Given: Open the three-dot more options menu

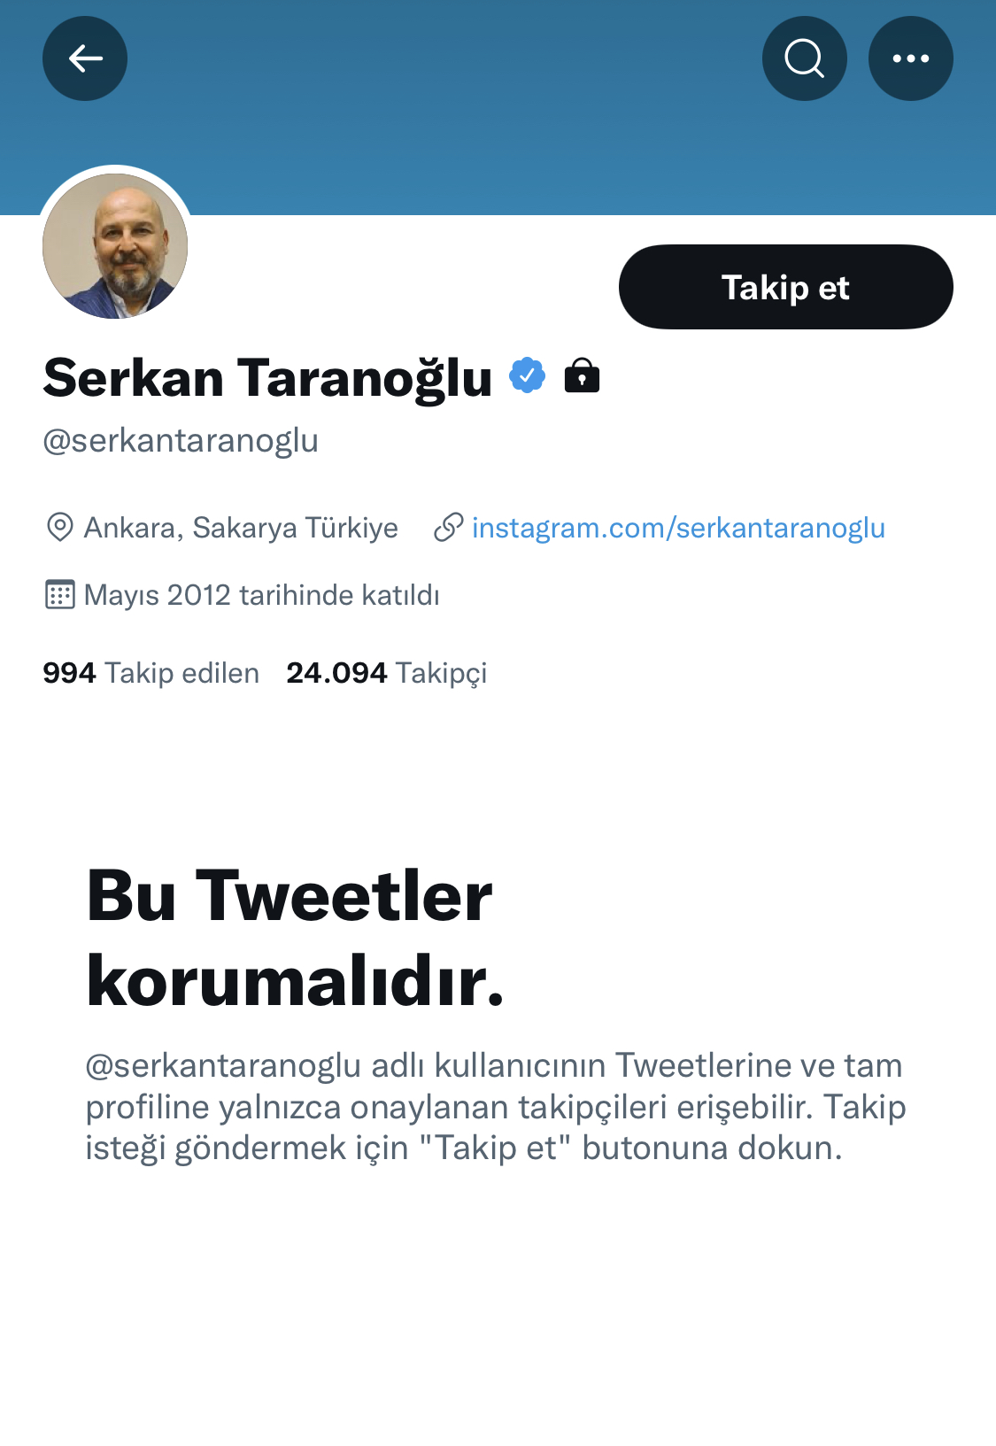Looking at the screenshot, I should [910, 58].
